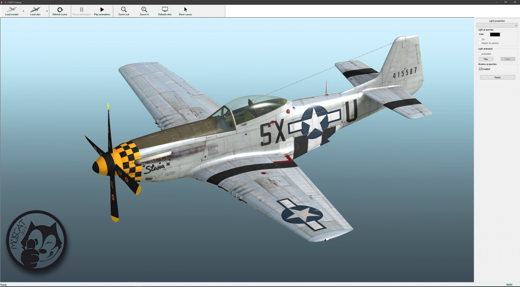Pick the black light Color swatch
The image size is (520, 287).
[x=495, y=34]
